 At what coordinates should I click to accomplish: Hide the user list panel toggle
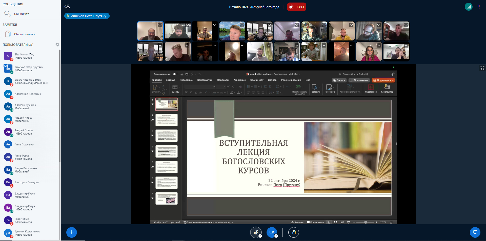point(67,7)
